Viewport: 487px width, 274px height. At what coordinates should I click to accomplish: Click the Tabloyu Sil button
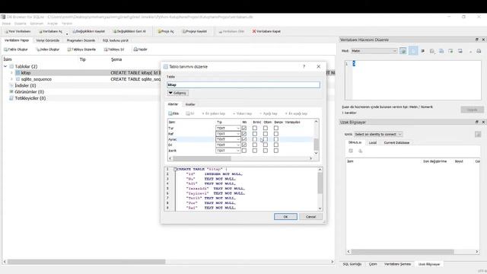[x=114, y=49]
